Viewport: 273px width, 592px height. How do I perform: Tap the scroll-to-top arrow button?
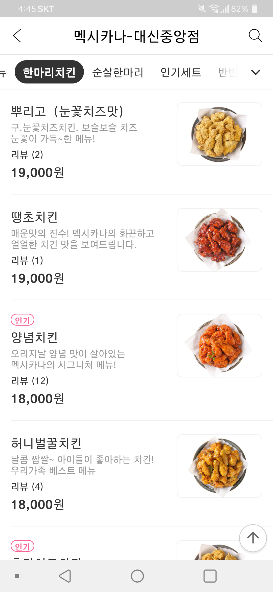pyautogui.click(x=253, y=538)
